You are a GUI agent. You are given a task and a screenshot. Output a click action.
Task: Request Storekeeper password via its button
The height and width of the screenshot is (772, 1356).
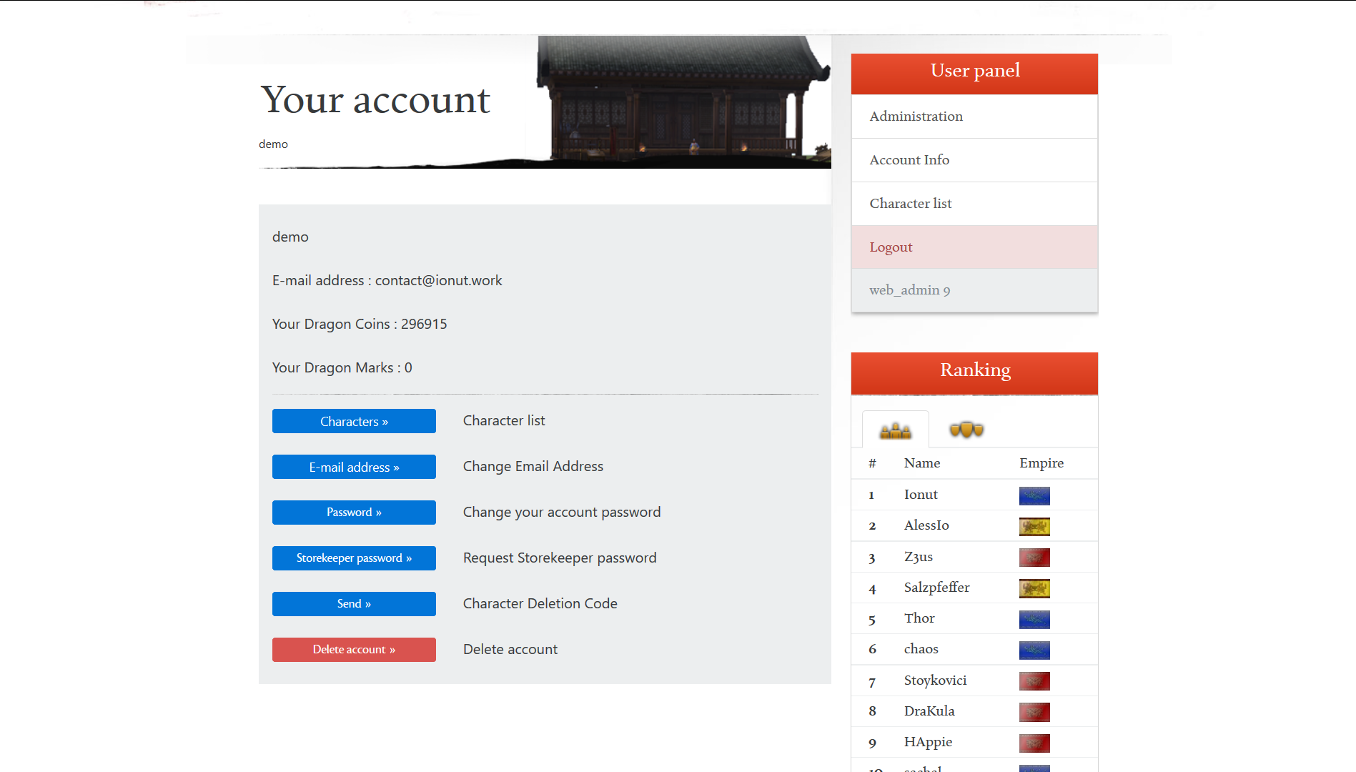[353, 558]
